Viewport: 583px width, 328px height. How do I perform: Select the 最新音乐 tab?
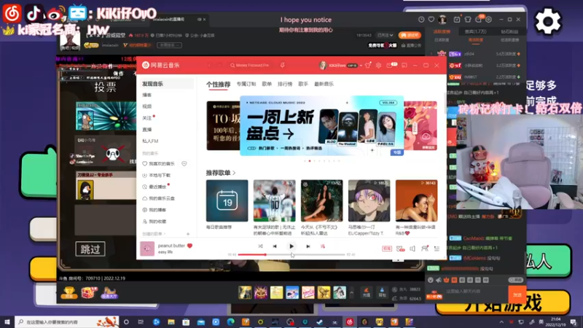(324, 84)
